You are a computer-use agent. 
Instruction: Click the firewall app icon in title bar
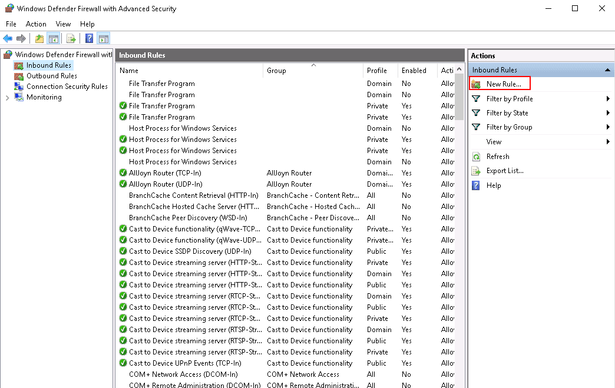pos(9,9)
